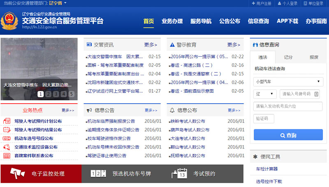Open the 辽 province prefix dropdown

point(265,94)
